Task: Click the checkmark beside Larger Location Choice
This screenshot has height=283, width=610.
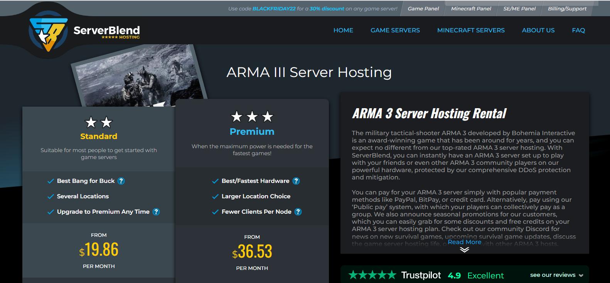Action: (215, 196)
